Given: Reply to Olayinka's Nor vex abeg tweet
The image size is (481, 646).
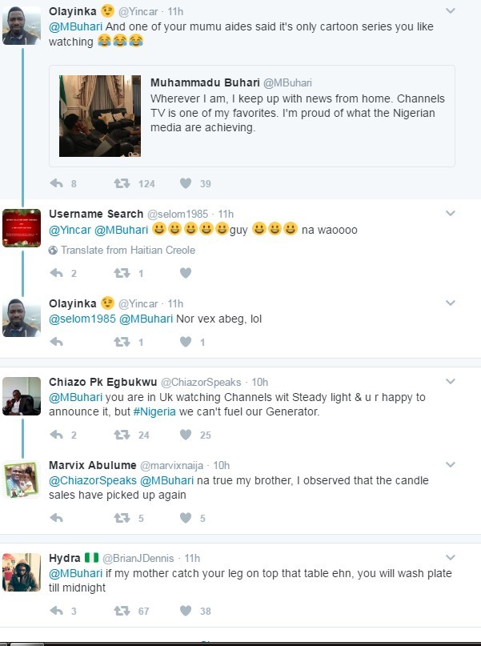Looking at the screenshot, I should tap(57, 342).
